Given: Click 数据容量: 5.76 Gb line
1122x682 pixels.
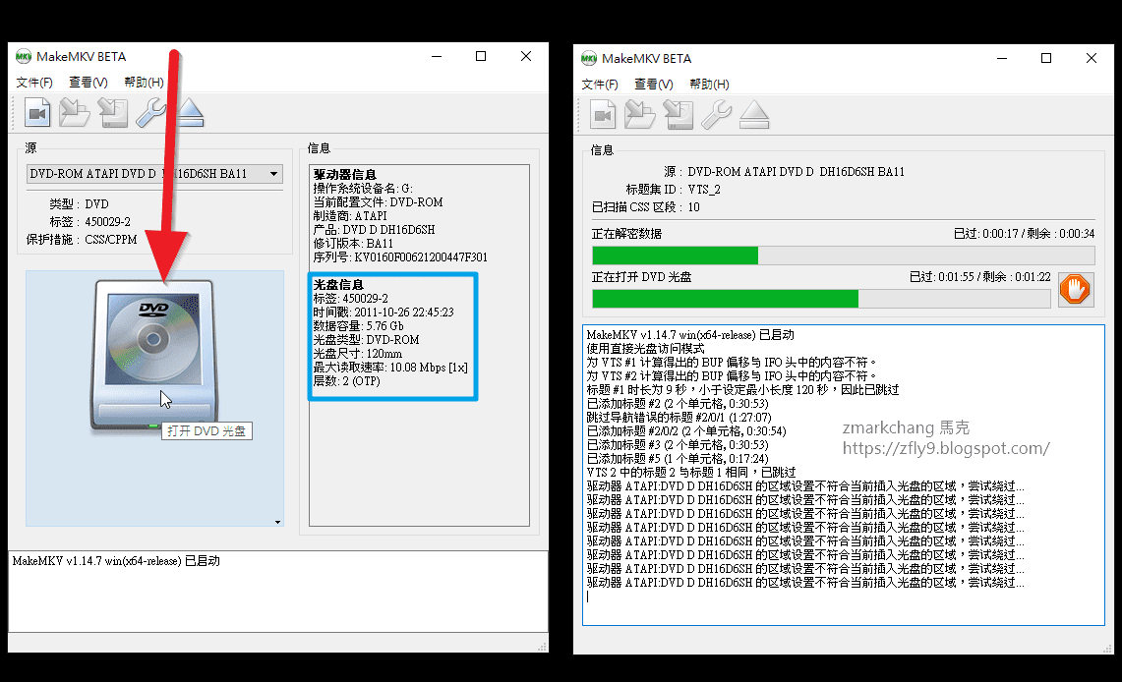Looking at the screenshot, I should click(x=358, y=326).
